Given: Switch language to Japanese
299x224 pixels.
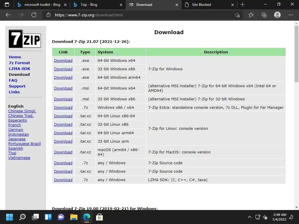Looking at the screenshot, I should [17, 139].
